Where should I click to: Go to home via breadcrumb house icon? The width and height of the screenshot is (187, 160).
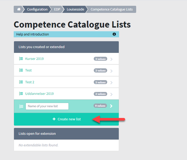(x=19, y=9)
